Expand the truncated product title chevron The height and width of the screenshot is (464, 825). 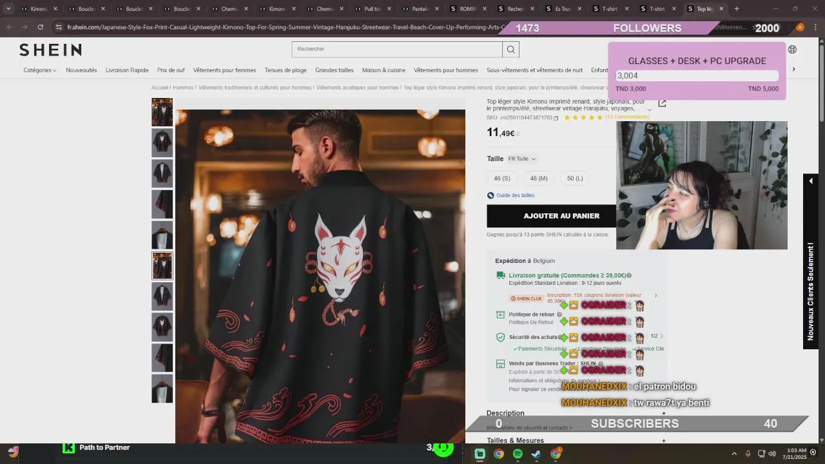[649, 110]
